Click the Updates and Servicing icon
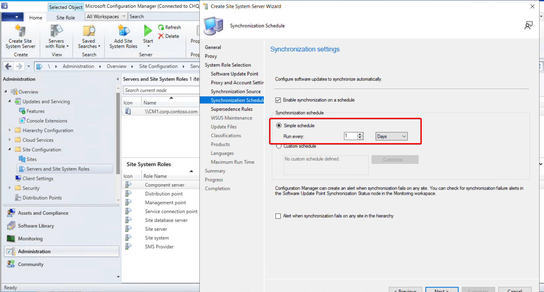Screen dimensions: 544x292 (x=18, y=101)
